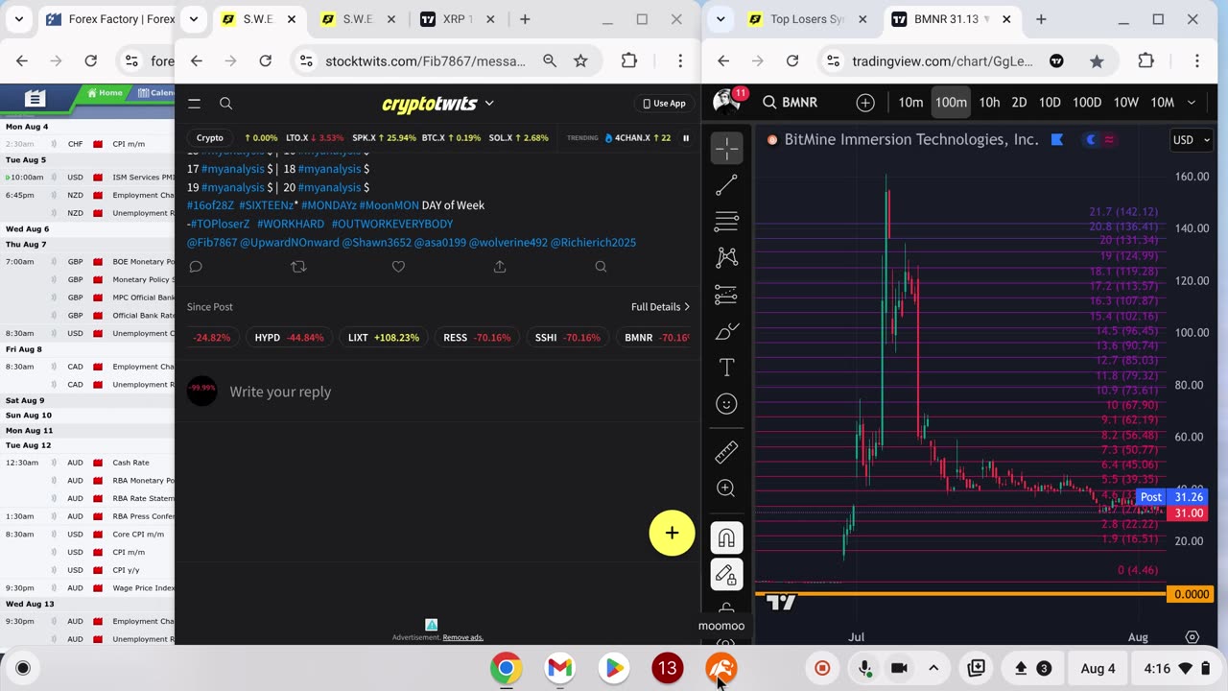Screen dimensions: 1228x691
Task: Select the 10m timeframe
Action: 910,103
